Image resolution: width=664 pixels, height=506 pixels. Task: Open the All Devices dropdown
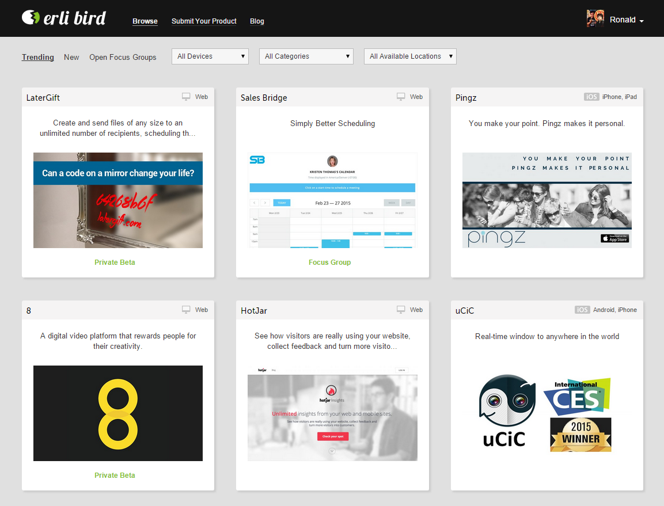[x=210, y=56]
